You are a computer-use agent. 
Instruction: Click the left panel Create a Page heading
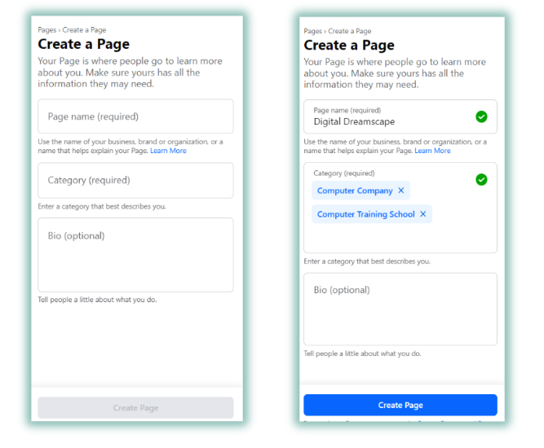tap(84, 44)
